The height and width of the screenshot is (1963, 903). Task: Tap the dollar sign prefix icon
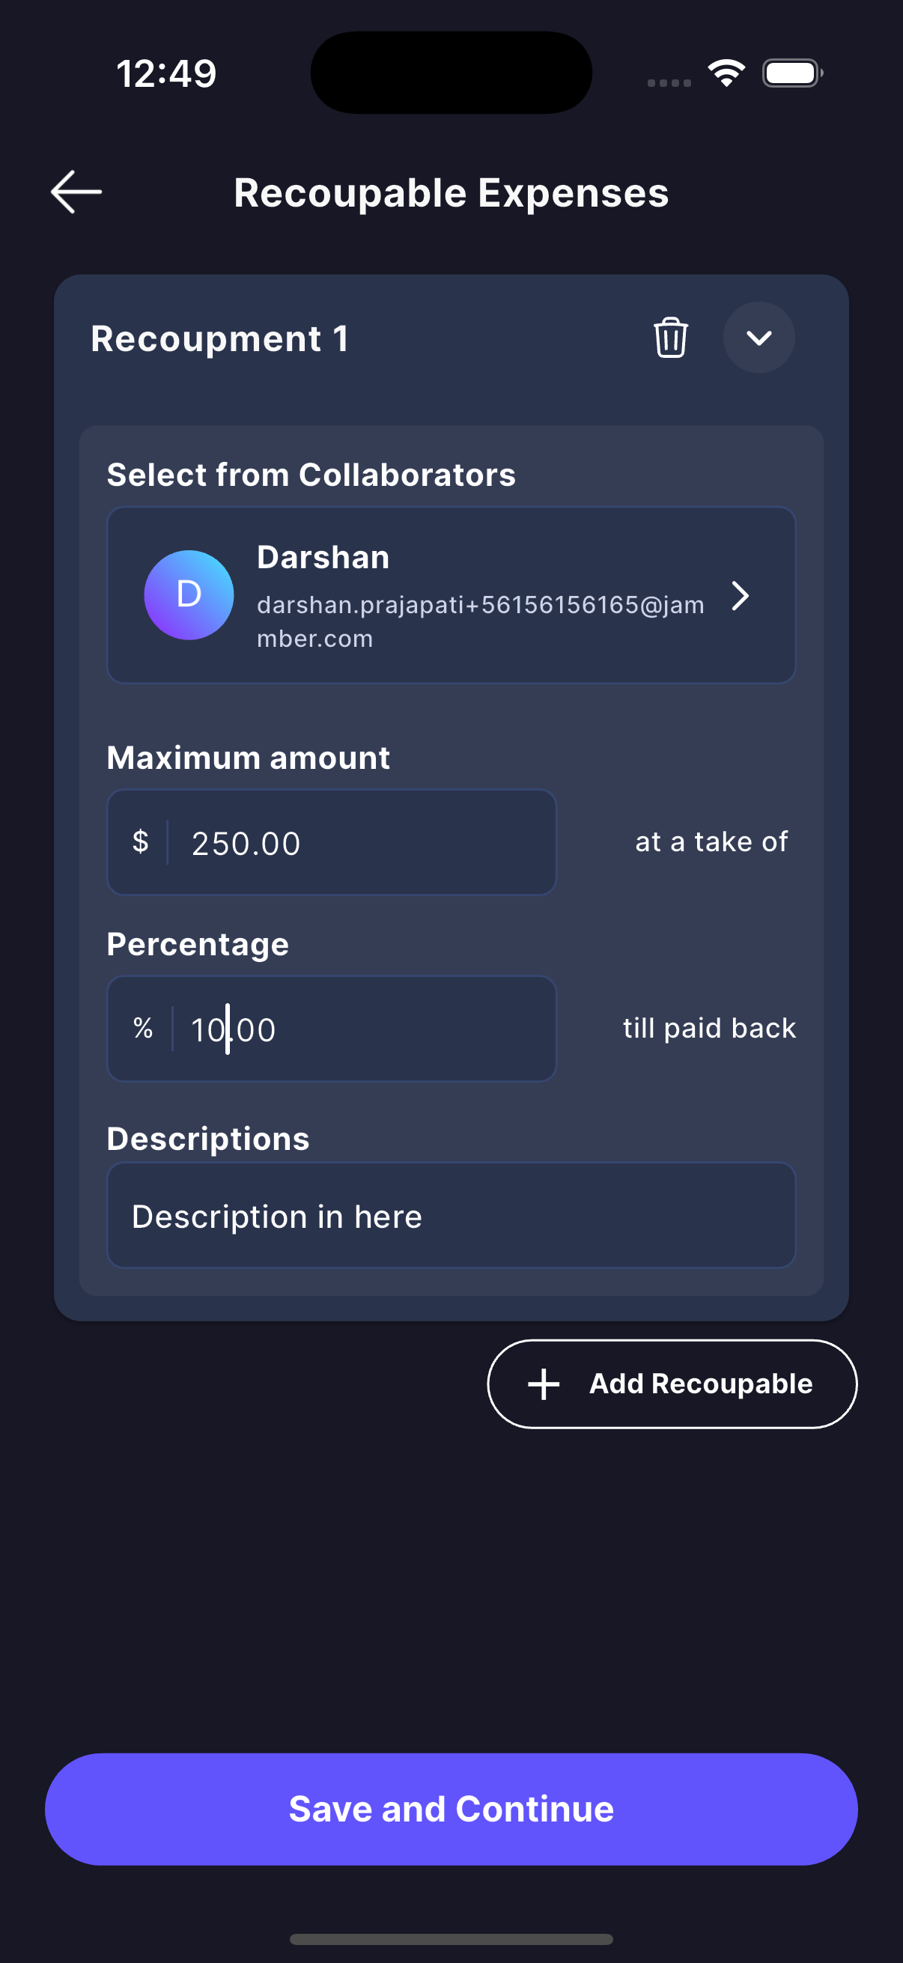(x=140, y=842)
